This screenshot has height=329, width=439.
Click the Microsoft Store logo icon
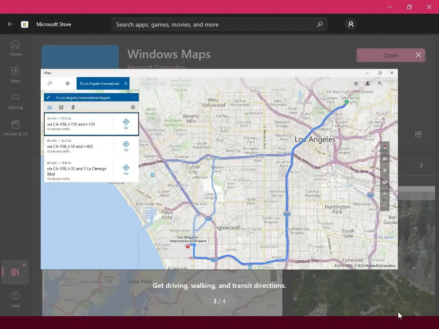[x=24, y=24]
